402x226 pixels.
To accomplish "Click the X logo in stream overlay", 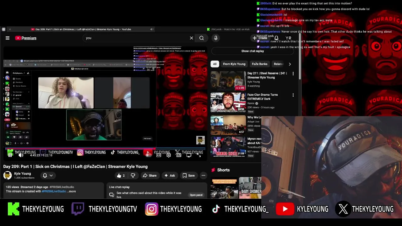I will 343,209.
